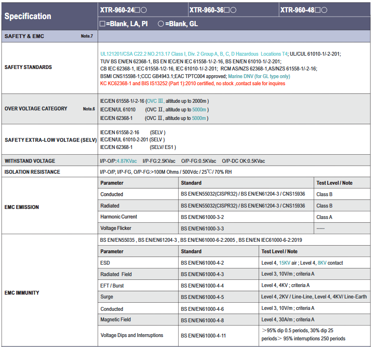
Task: Click 'Marine DNV (for GL type only)' text
Action: [259, 76]
